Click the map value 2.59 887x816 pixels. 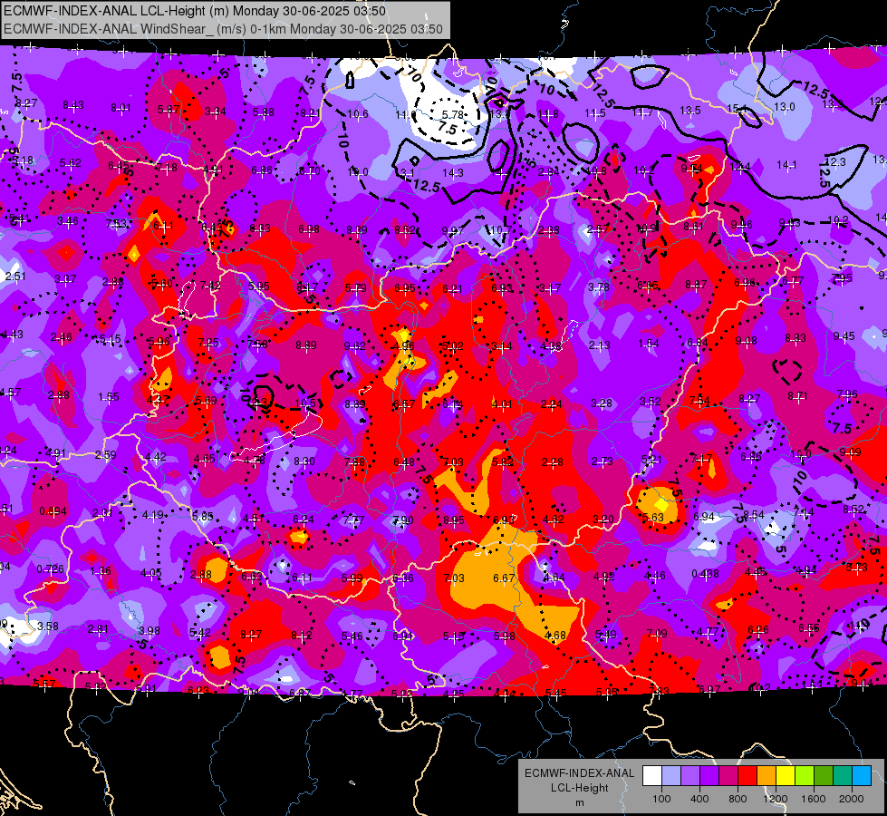point(105,455)
